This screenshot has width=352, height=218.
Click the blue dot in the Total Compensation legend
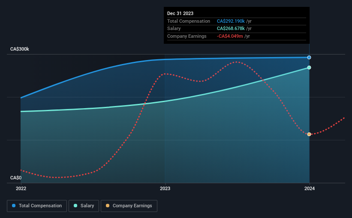pos(14,206)
